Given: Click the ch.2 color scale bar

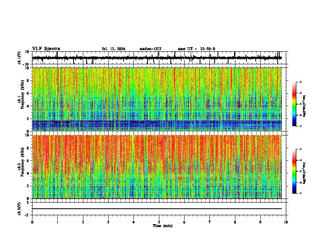Looking at the screenshot, I should [294, 171].
